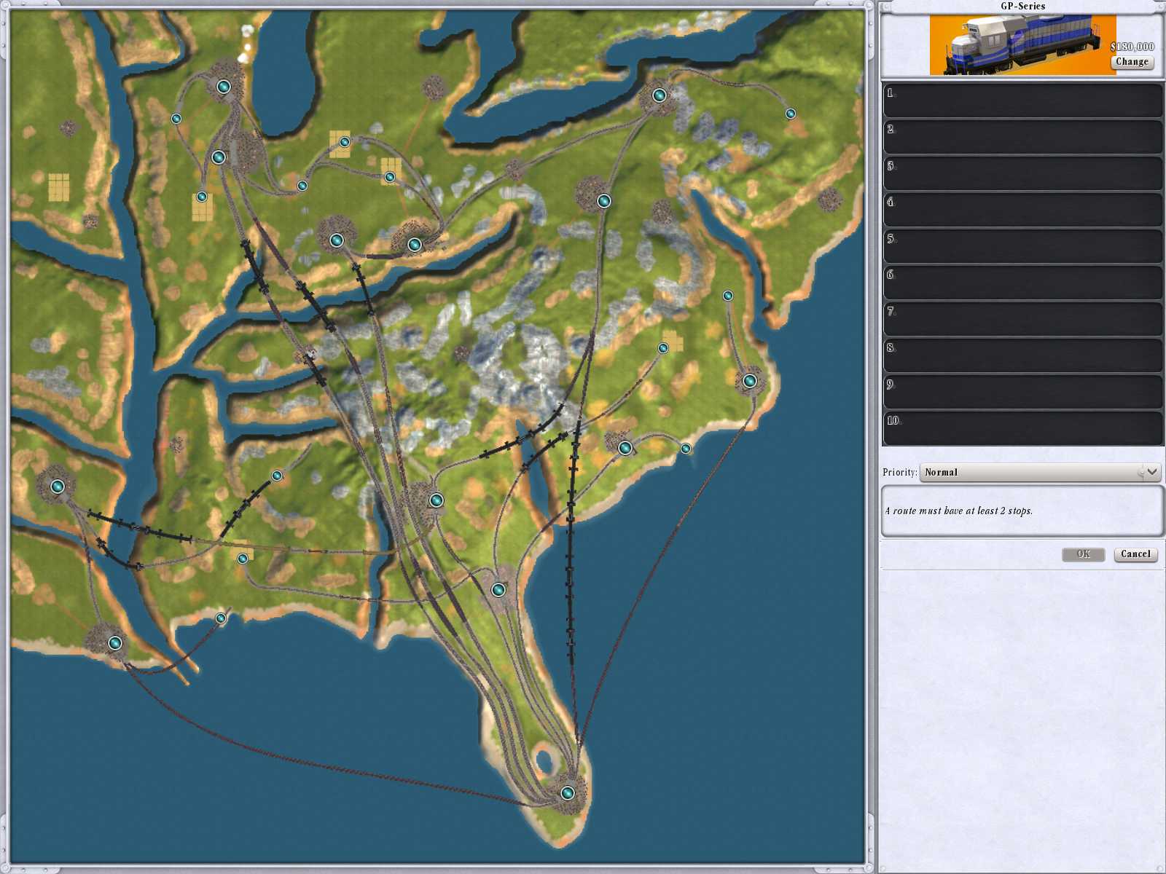The width and height of the screenshot is (1166, 874).
Task: Pick small station on upper yellow farm grid
Action: (x=345, y=142)
